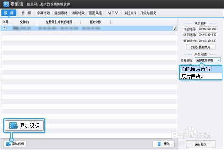Click the 截取时长 column header
This screenshot has height=150, width=224.
[96, 22]
